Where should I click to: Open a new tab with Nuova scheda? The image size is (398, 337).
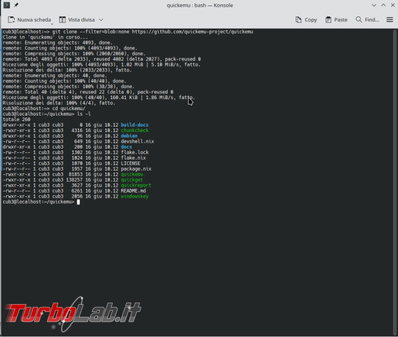(29, 20)
